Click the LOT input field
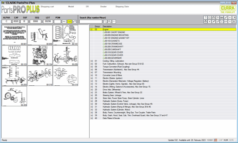 point(48,21)
